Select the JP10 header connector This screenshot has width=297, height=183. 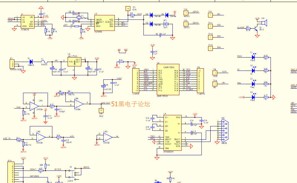click(x=11, y=172)
